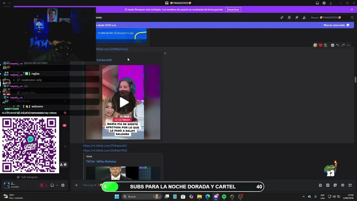The height and width of the screenshot is (201, 357).
Task: Click the LIMA 94.9 FM image thumbnail
Action: click(121, 36)
